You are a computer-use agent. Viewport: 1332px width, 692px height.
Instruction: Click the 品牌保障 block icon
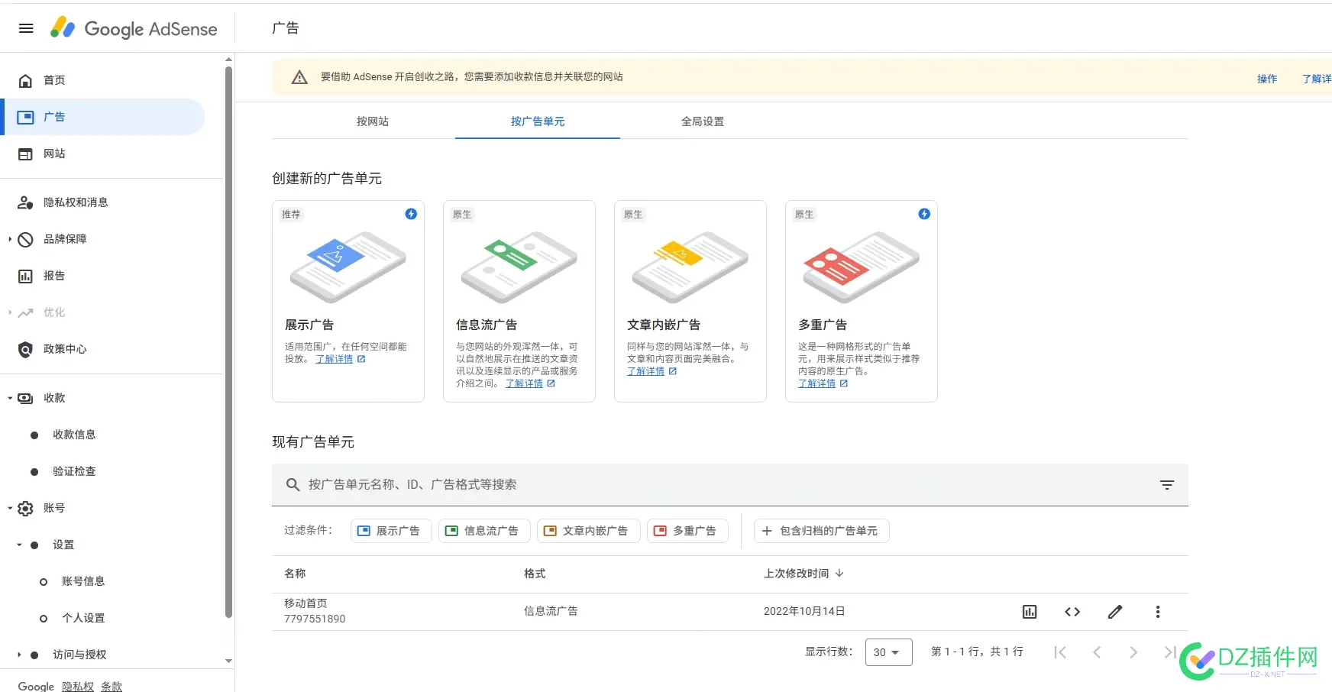point(25,239)
